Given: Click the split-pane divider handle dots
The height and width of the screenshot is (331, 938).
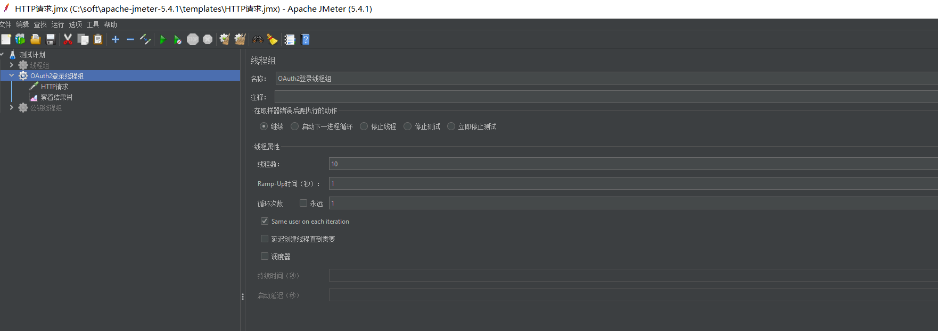Looking at the screenshot, I should pyautogui.click(x=243, y=296).
